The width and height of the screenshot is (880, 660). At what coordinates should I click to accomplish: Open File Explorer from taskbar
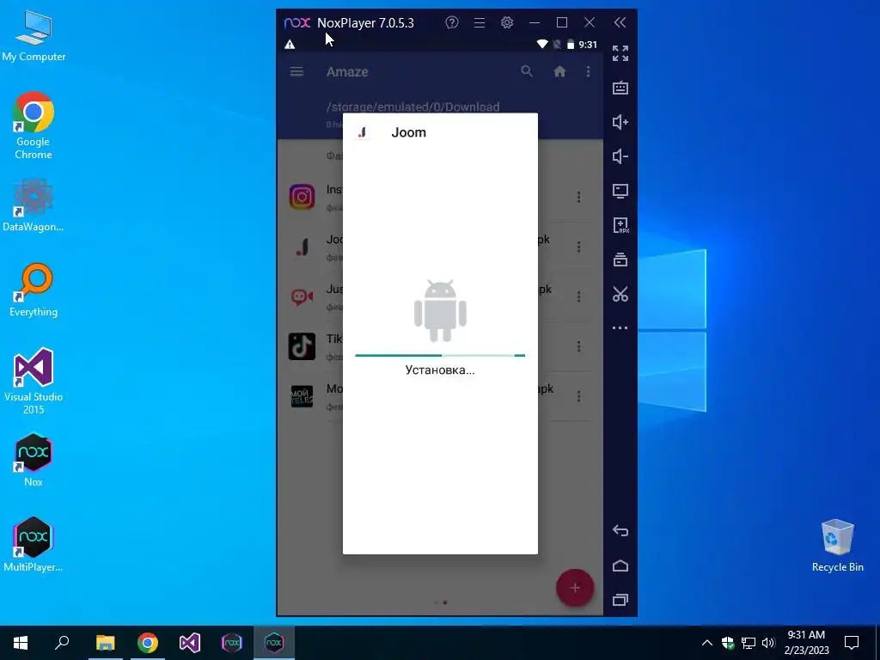point(105,643)
